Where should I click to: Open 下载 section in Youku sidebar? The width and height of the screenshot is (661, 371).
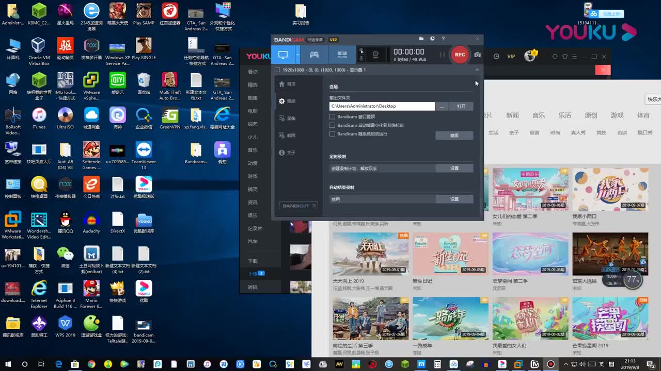click(253, 261)
